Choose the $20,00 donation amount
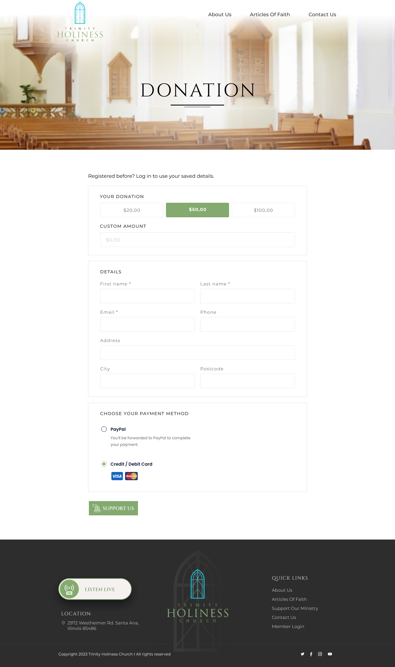The image size is (395, 667). [x=132, y=210]
